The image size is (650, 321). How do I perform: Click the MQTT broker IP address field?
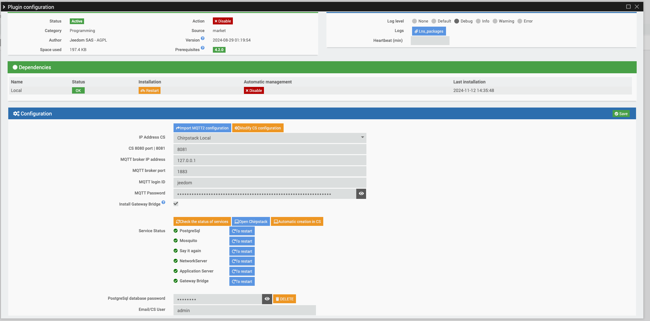click(x=270, y=160)
